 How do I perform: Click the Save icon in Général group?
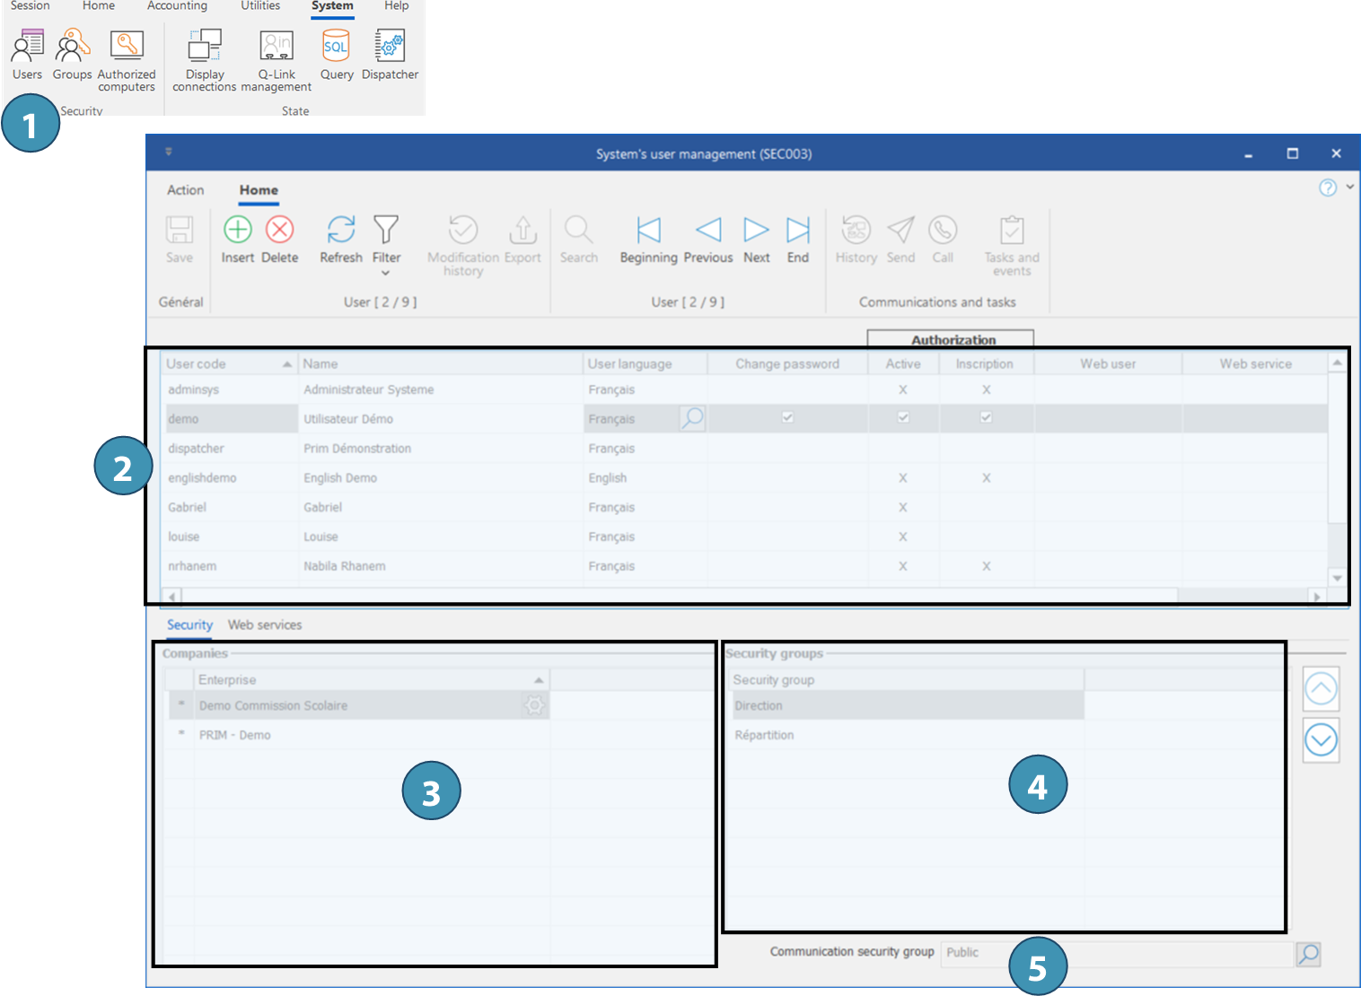[180, 230]
